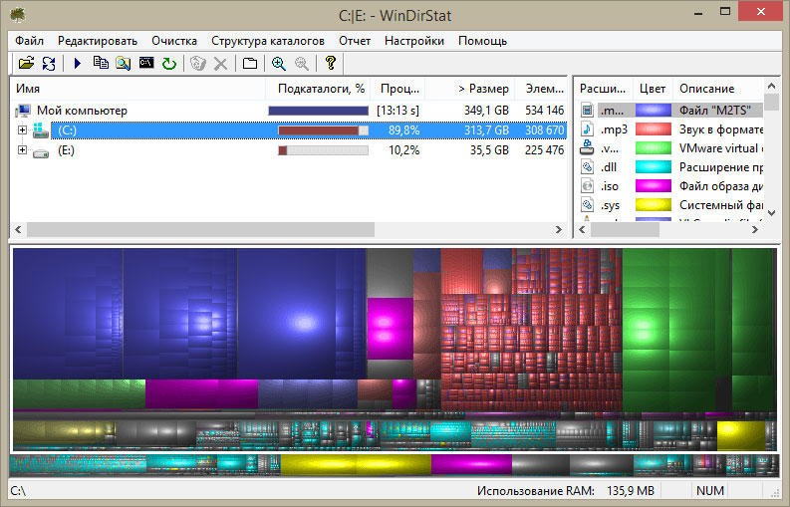The image size is (790, 507).
Task: Click the blue M2TS color swatch
Action: tap(653, 110)
